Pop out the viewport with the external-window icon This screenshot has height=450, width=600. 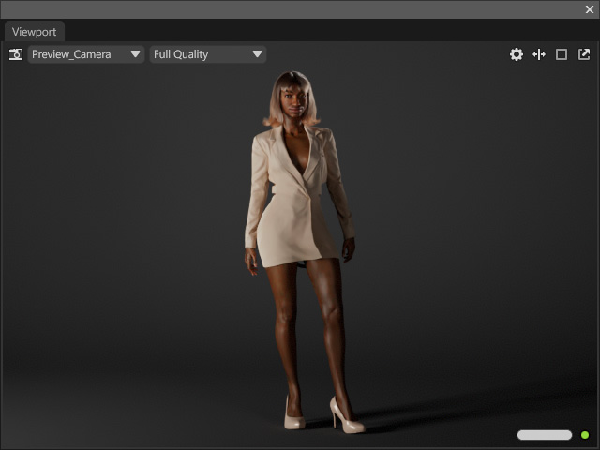point(584,54)
